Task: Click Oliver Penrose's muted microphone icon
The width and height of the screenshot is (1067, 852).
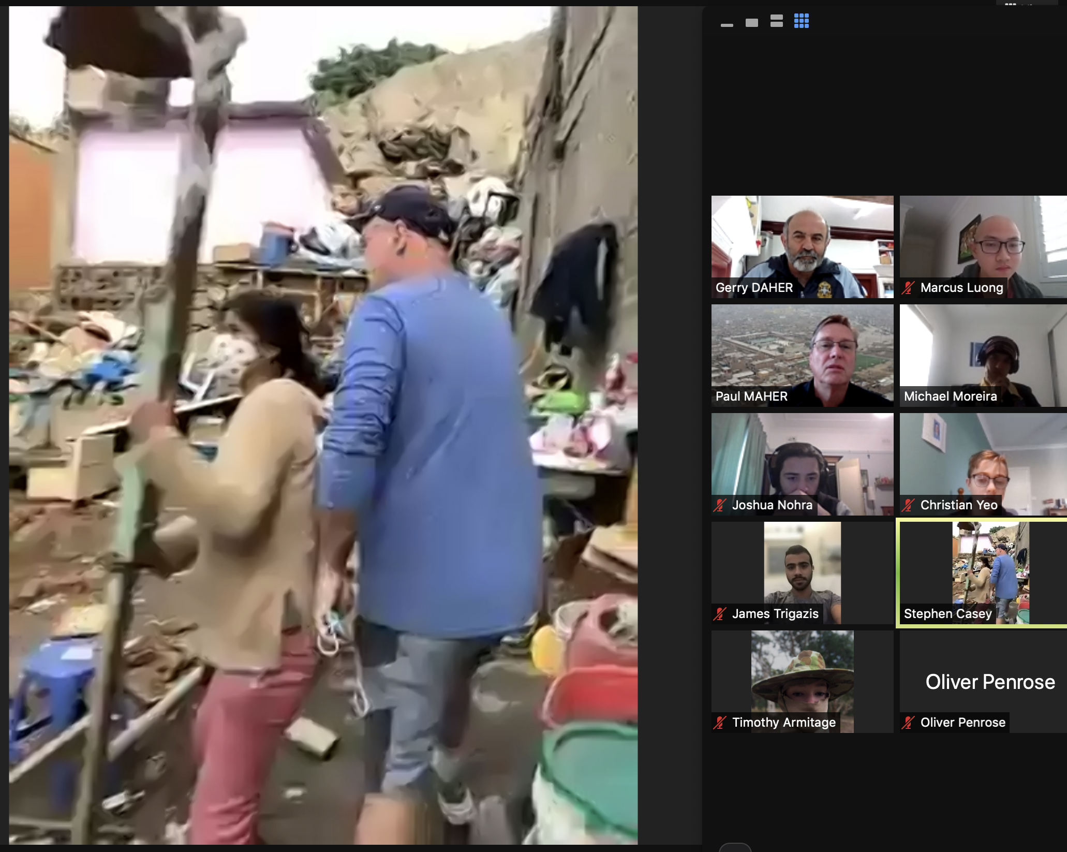Action: 908,723
